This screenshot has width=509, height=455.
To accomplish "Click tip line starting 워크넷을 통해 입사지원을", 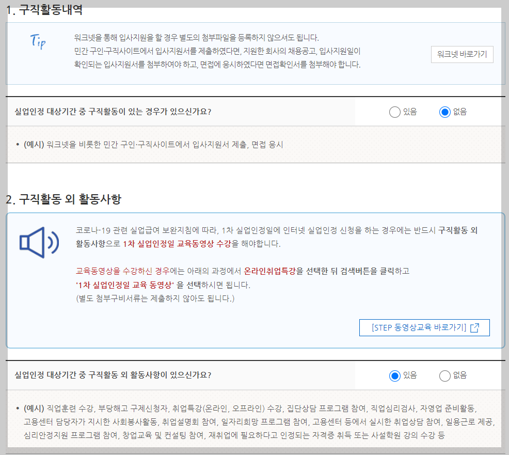I will (x=196, y=38).
